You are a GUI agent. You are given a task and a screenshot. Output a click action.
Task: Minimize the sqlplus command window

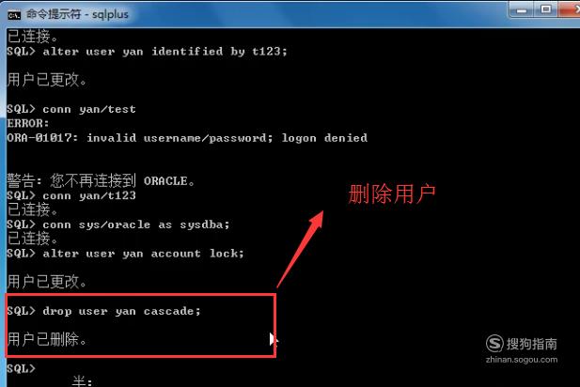click(521, 10)
